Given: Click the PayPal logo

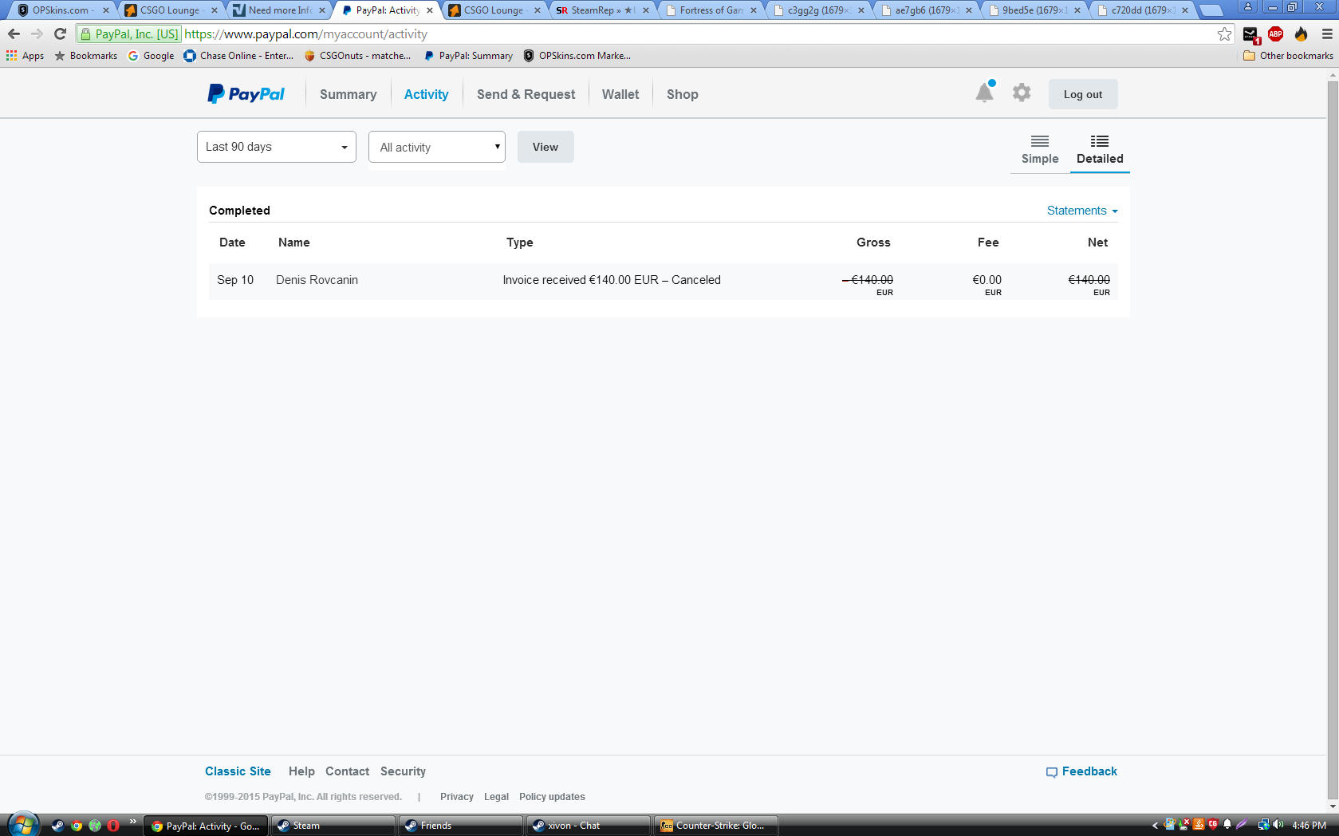Looking at the screenshot, I should point(246,94).
